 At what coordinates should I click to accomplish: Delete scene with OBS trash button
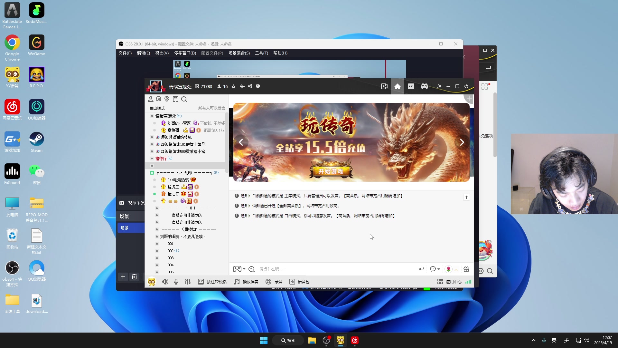(135, 277)
